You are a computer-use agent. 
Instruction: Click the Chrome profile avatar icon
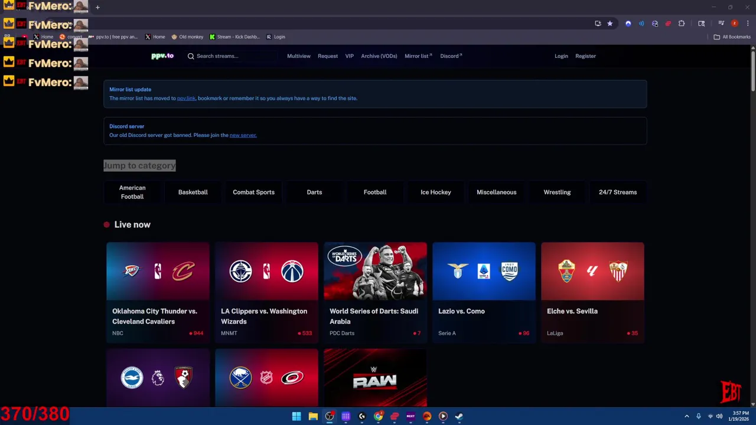click(x=734, y=24)
